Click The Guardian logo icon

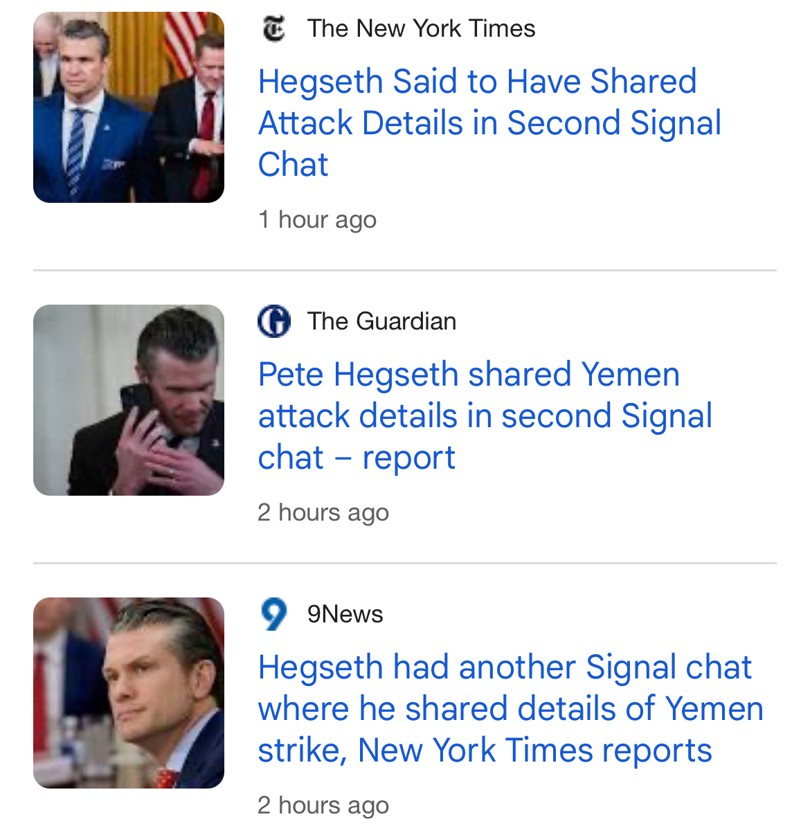[273, 322]
